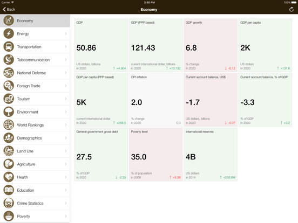Click the '+235.8M' reserves change value
The height and width of the screenshot is (223, 298).
(229, 178)
